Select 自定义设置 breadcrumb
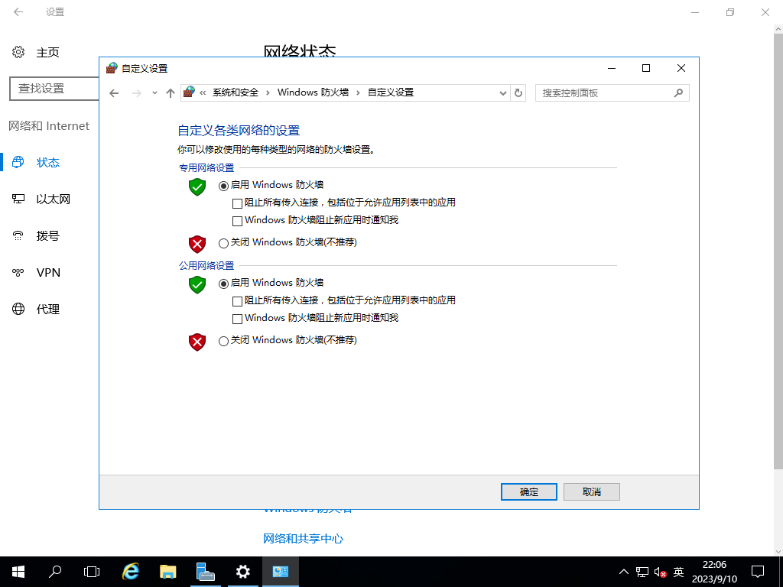The width and height of the screenshot is (783, 587). point(391,92)
